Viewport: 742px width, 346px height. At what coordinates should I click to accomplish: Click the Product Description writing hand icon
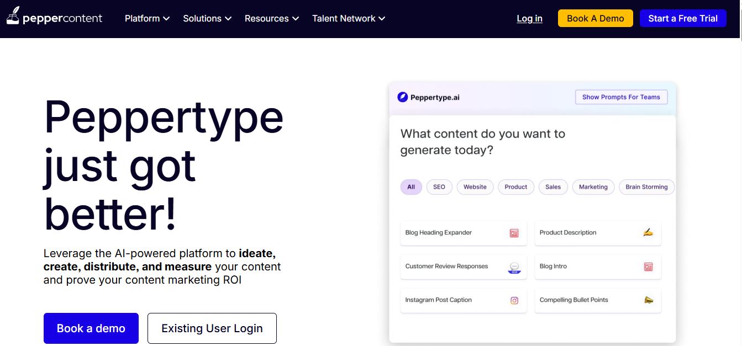648,233
